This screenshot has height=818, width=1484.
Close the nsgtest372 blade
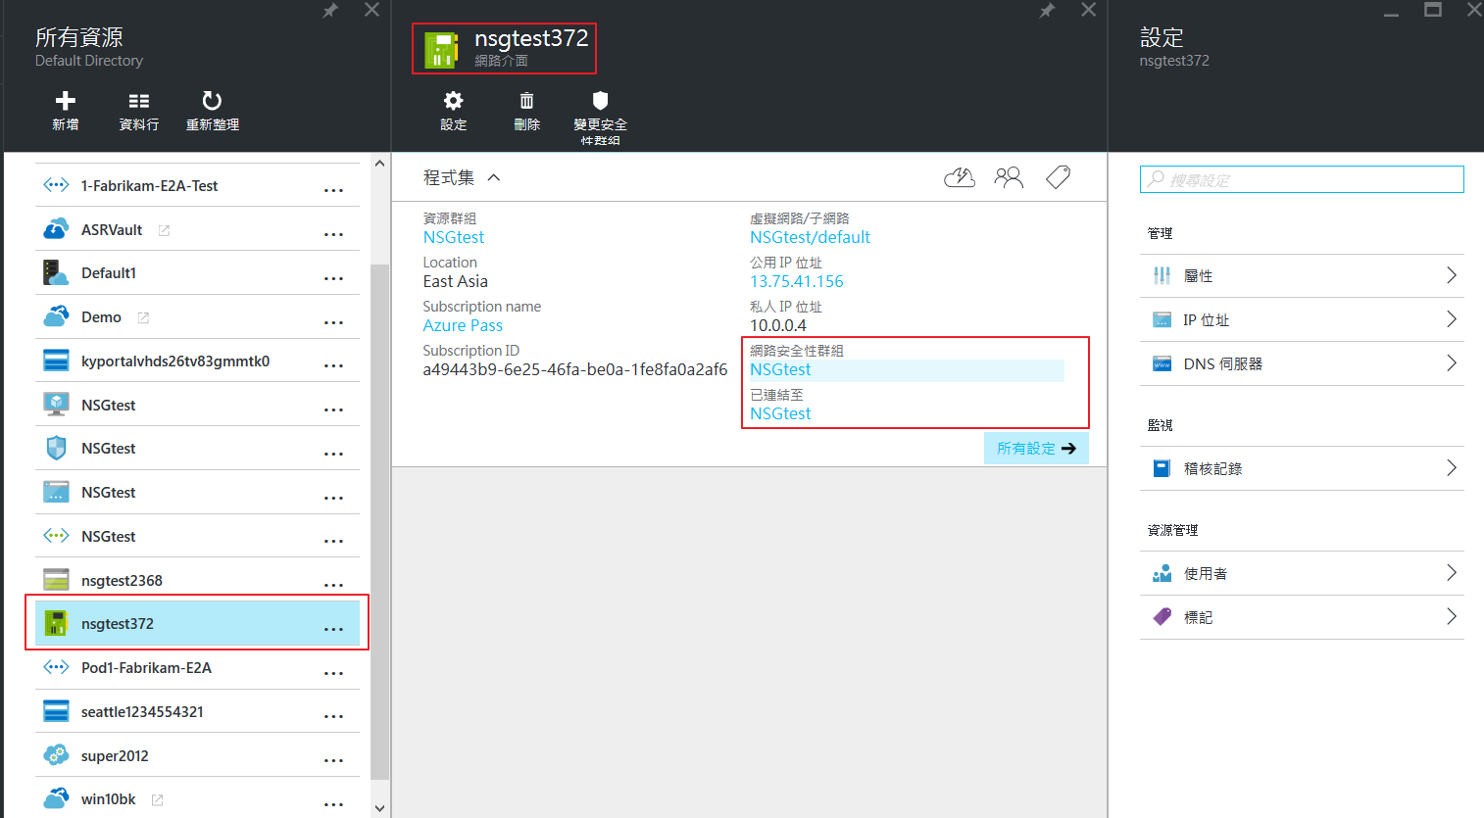pyautogui.click(x=1088, y=10)
